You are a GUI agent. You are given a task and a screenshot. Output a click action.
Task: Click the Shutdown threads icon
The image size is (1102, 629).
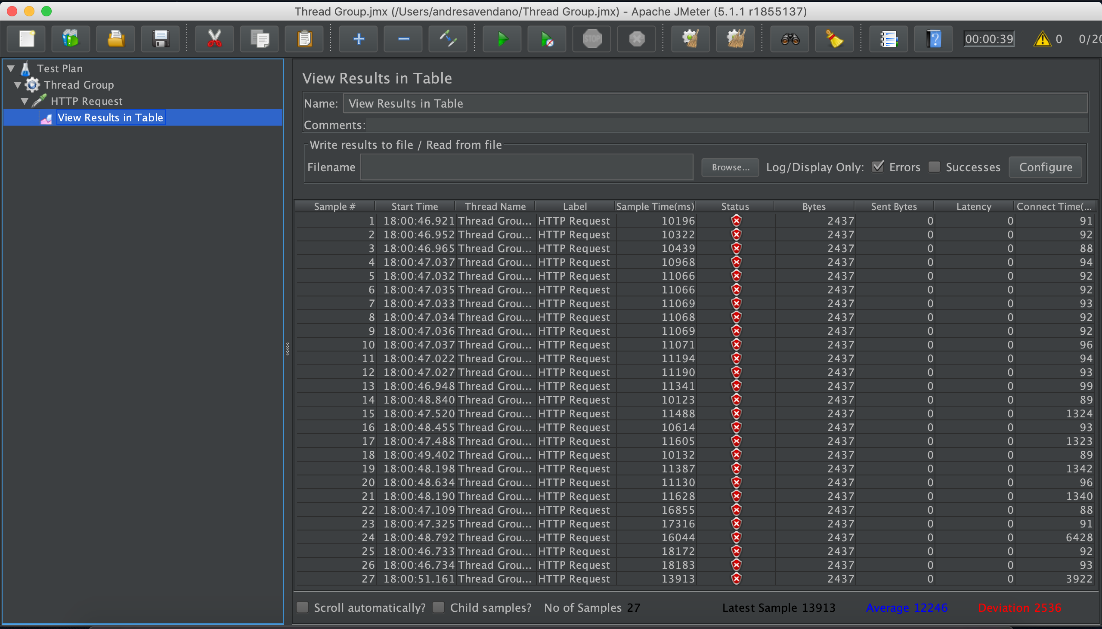[x=637, y=39]
